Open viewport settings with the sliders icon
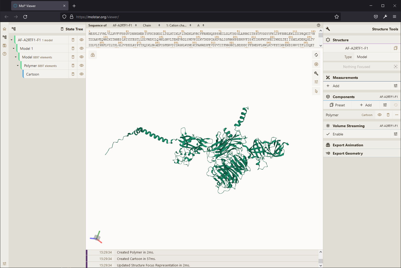This screenshot has height=268, width=401. 316,82
